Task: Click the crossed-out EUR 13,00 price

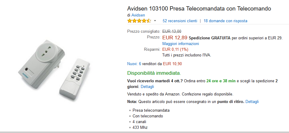Action: coord(172,31)
